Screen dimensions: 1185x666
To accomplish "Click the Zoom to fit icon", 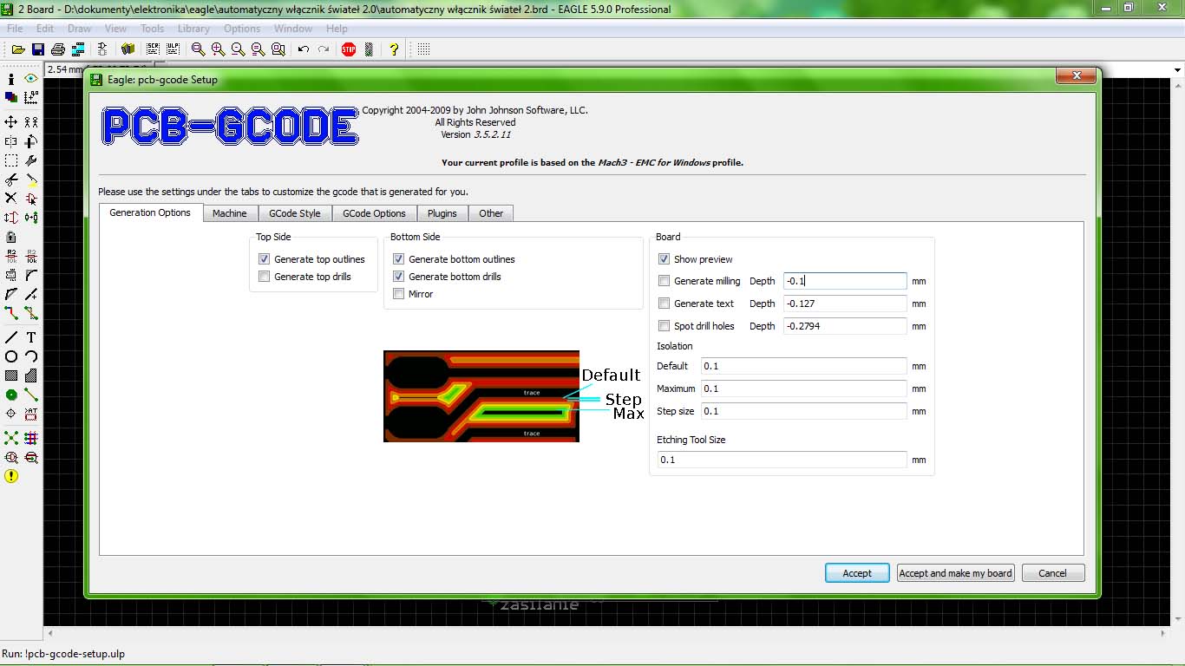I will tap(199, 49).
